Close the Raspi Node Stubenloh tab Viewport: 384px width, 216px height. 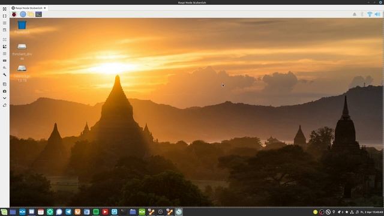44,8
